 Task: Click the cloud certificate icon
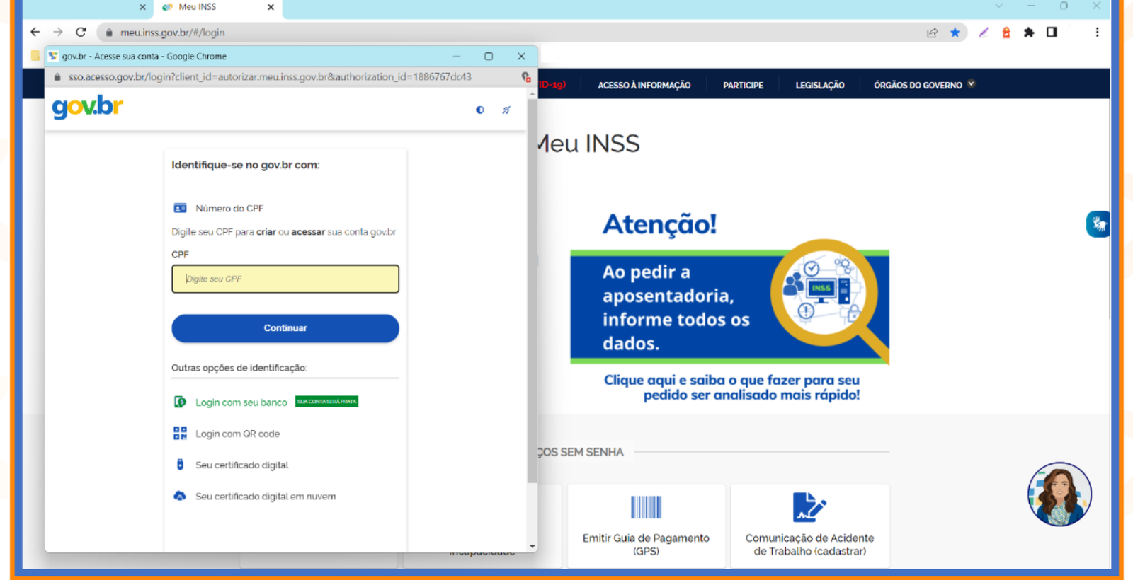click(x=180, y=496)
